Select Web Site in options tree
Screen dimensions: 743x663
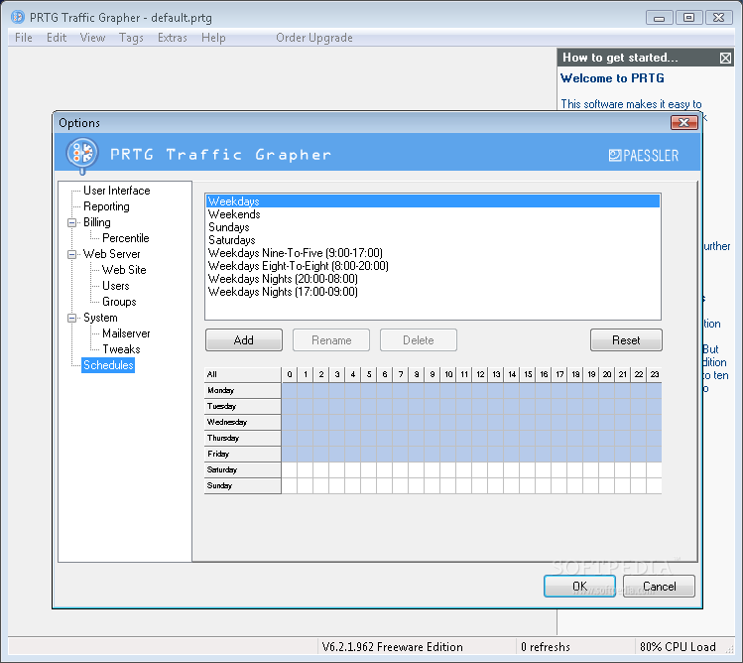tap(124, 270)
